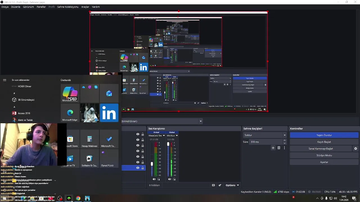This screenshot has height=202, width=360.
Task: Open transition properties three-dot menu
Action: (x=284, y=148)
